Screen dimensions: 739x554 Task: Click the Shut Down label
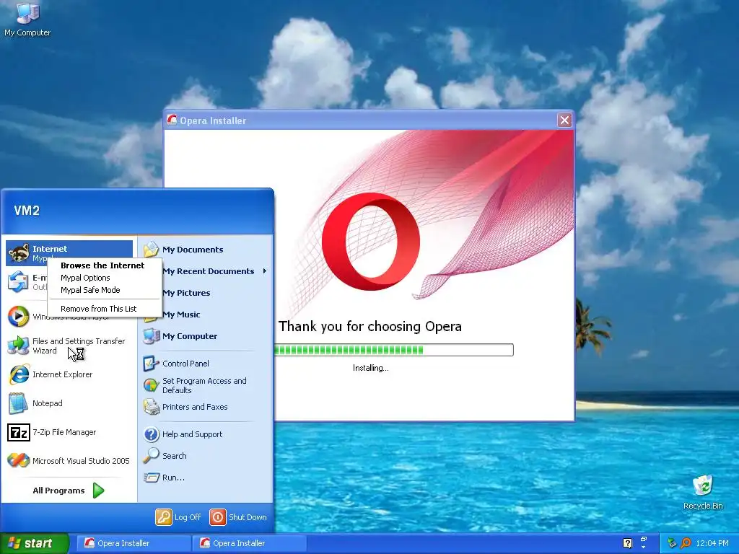tap(248, 516)
